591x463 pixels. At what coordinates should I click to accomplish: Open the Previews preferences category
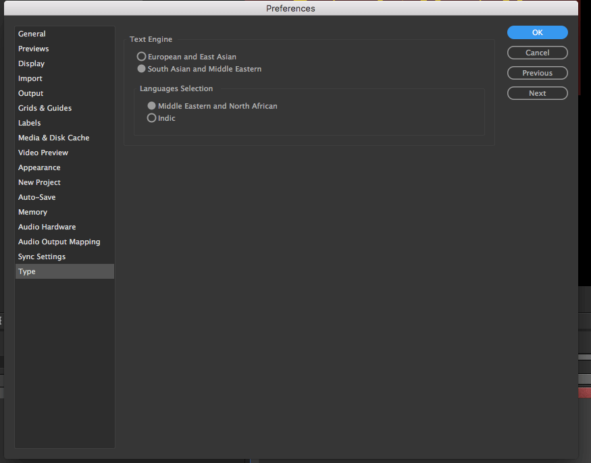point(65,49)
